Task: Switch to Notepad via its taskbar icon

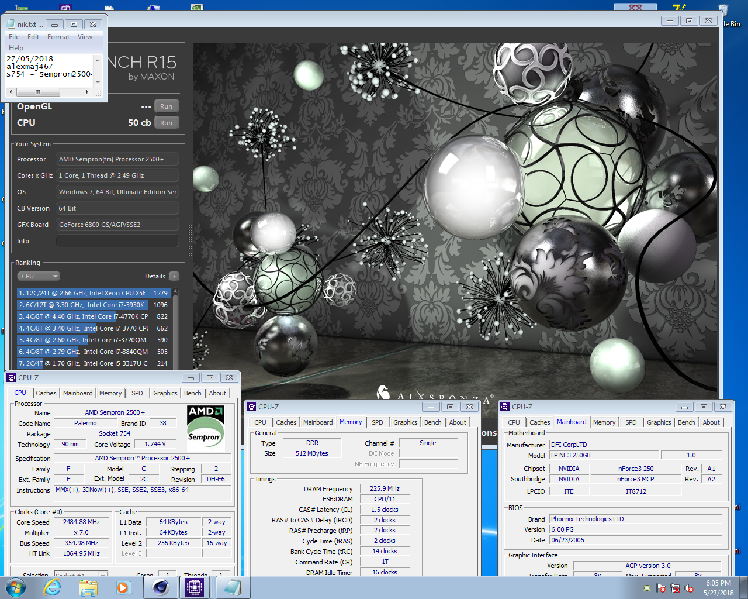Action: [232, 587]
